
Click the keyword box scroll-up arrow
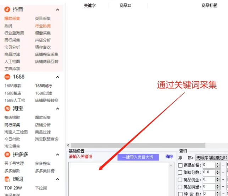tap(171, 165)
